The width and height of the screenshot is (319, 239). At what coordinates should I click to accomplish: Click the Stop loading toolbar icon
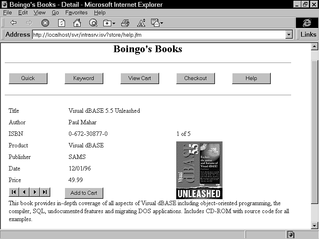pos(45,23)
